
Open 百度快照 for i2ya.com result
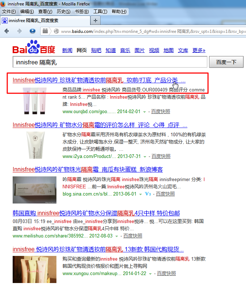[x=161, y=156]
